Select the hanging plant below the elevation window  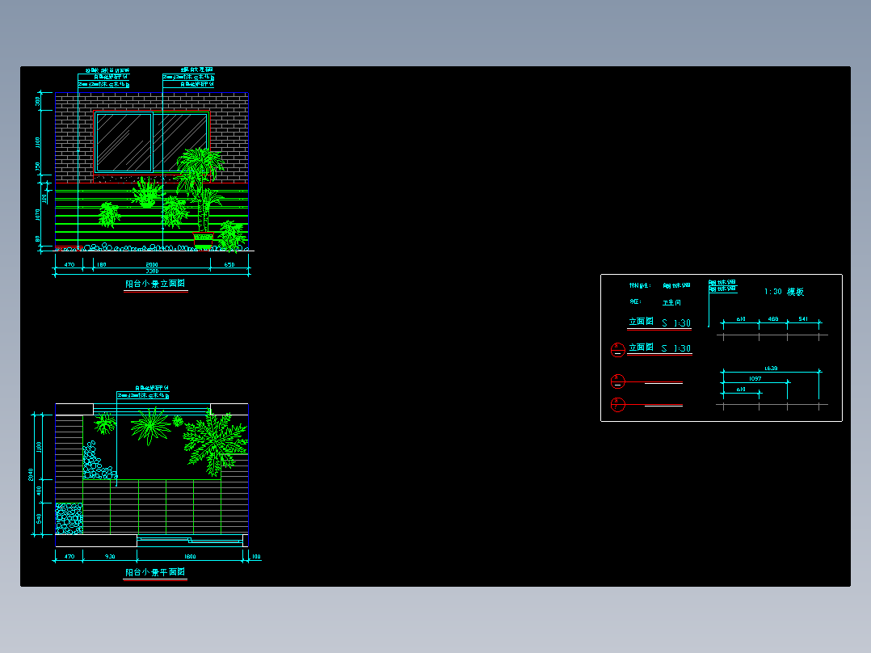coord(147,192)
